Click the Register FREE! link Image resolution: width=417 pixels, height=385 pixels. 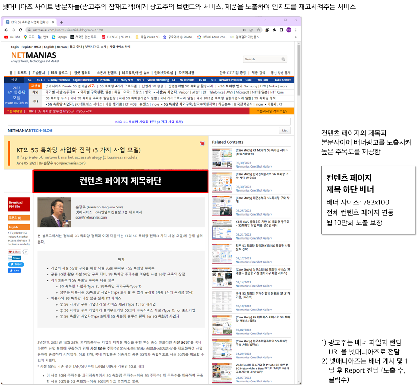click(31, 47)
